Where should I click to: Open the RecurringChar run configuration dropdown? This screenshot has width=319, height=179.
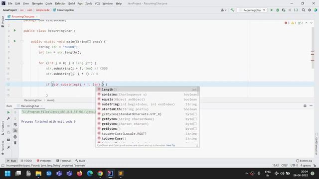point(252,10)
